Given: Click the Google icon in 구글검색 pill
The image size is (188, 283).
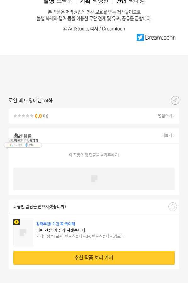Looking at the screenshot, I should coord(11,145).
